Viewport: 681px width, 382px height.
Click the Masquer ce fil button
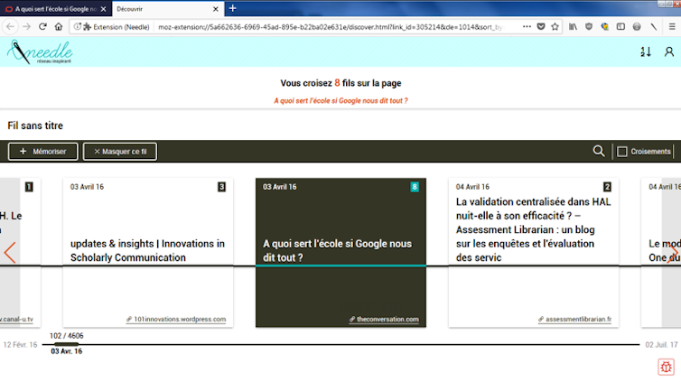[x=120, y=152]
